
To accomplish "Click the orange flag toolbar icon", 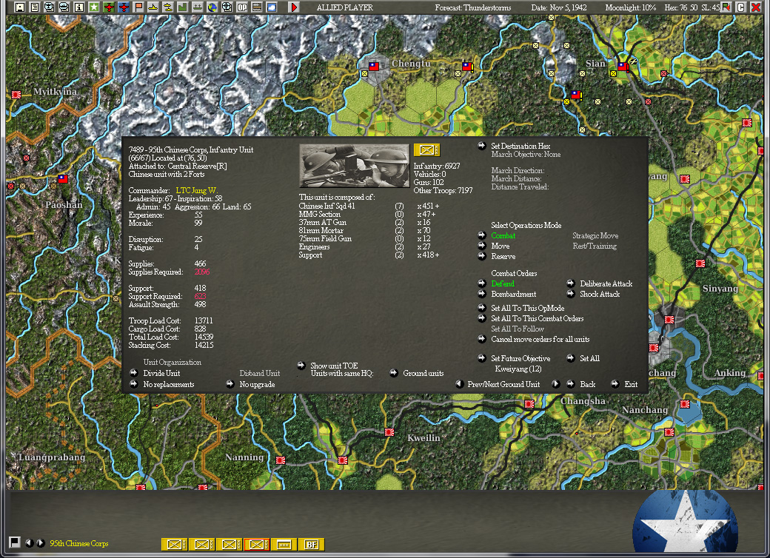I will [138, 7].
